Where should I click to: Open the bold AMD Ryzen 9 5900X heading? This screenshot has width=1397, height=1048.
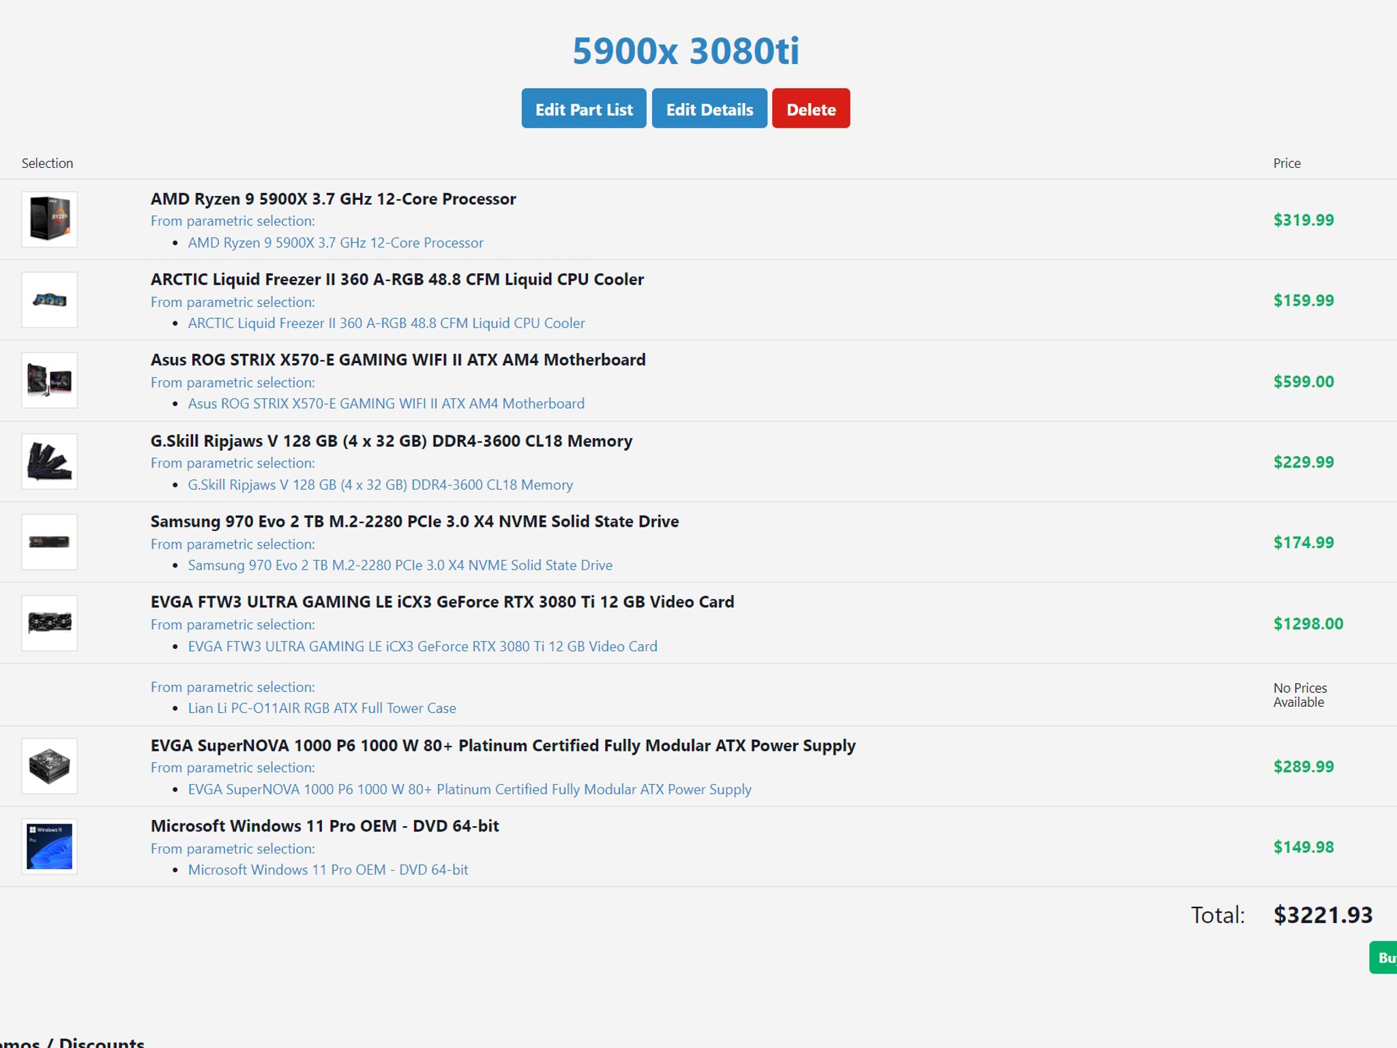click(x=333, y=199)
